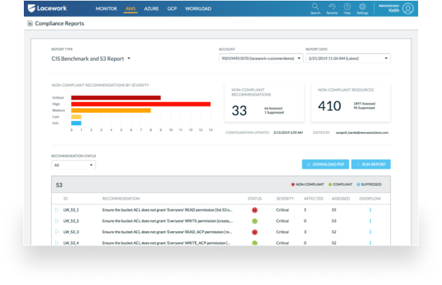
Task: Click non-compliant status icon for LW_S3_3
Action: (x=254, y=232)
